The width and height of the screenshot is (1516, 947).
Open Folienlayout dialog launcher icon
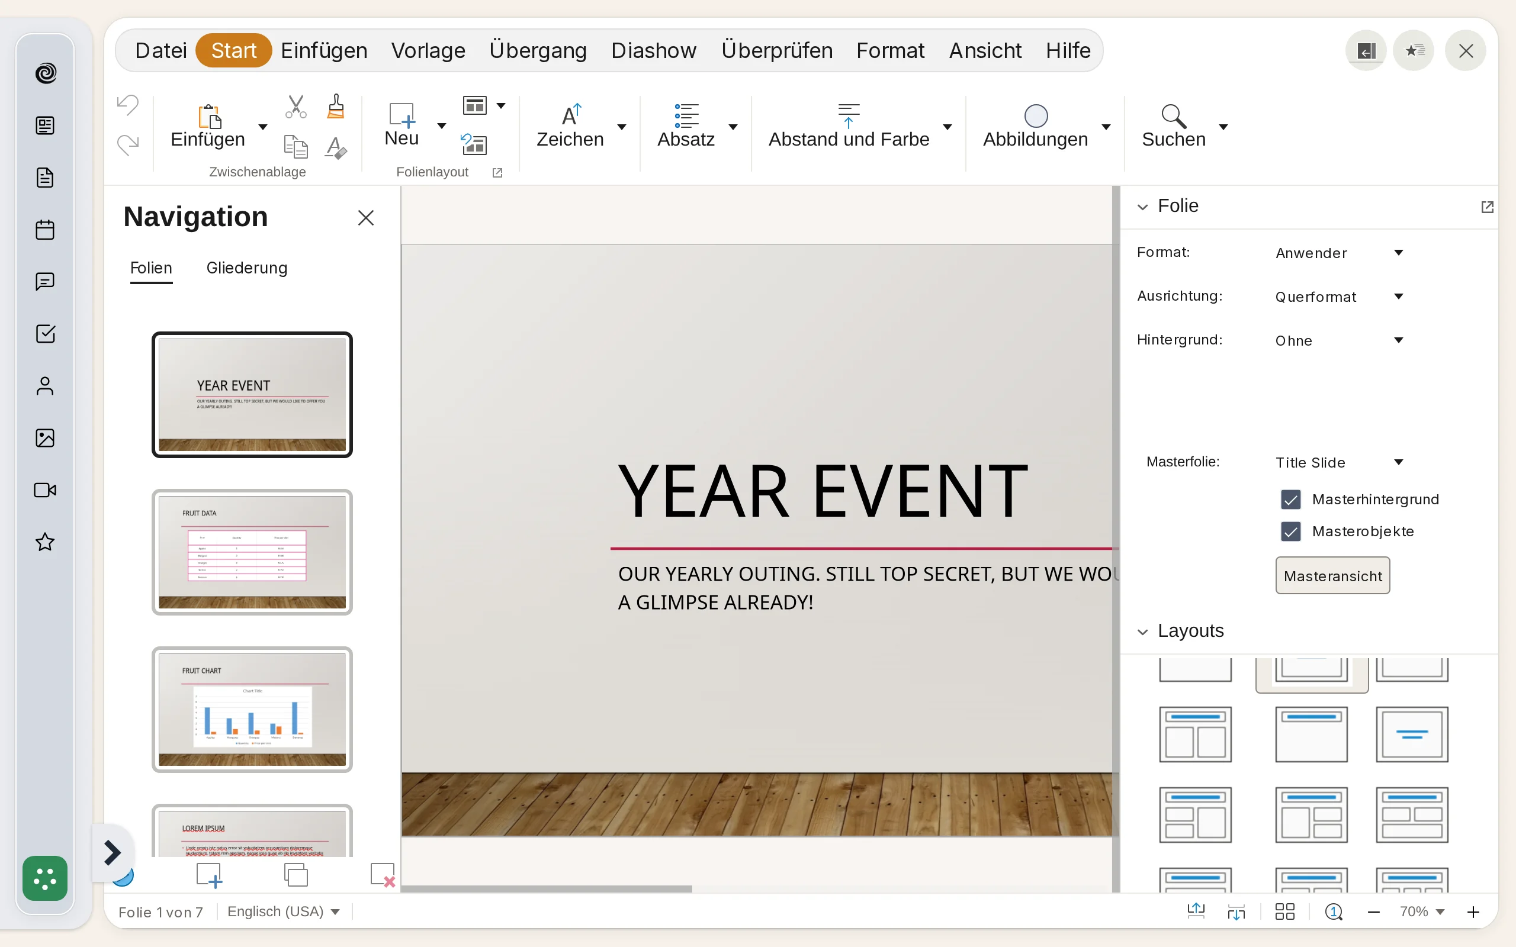click(497, 172)
